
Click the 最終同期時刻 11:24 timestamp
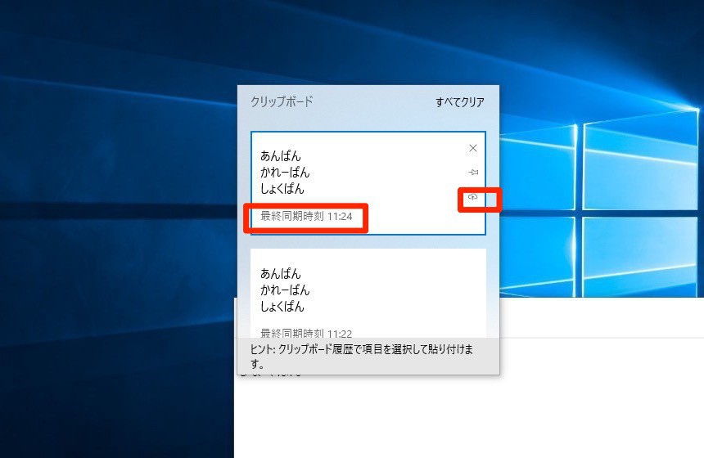306,217
